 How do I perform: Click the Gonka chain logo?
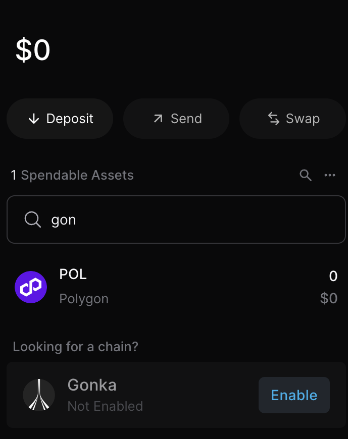(x=39, y=395)
